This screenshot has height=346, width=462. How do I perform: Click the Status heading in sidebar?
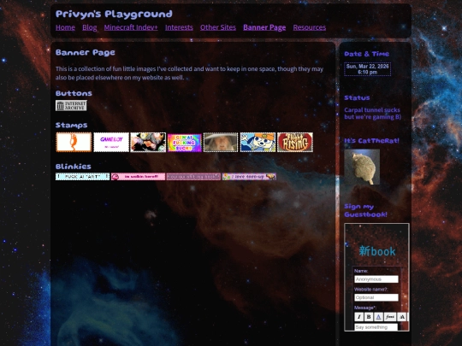click(x=357, y=97)
